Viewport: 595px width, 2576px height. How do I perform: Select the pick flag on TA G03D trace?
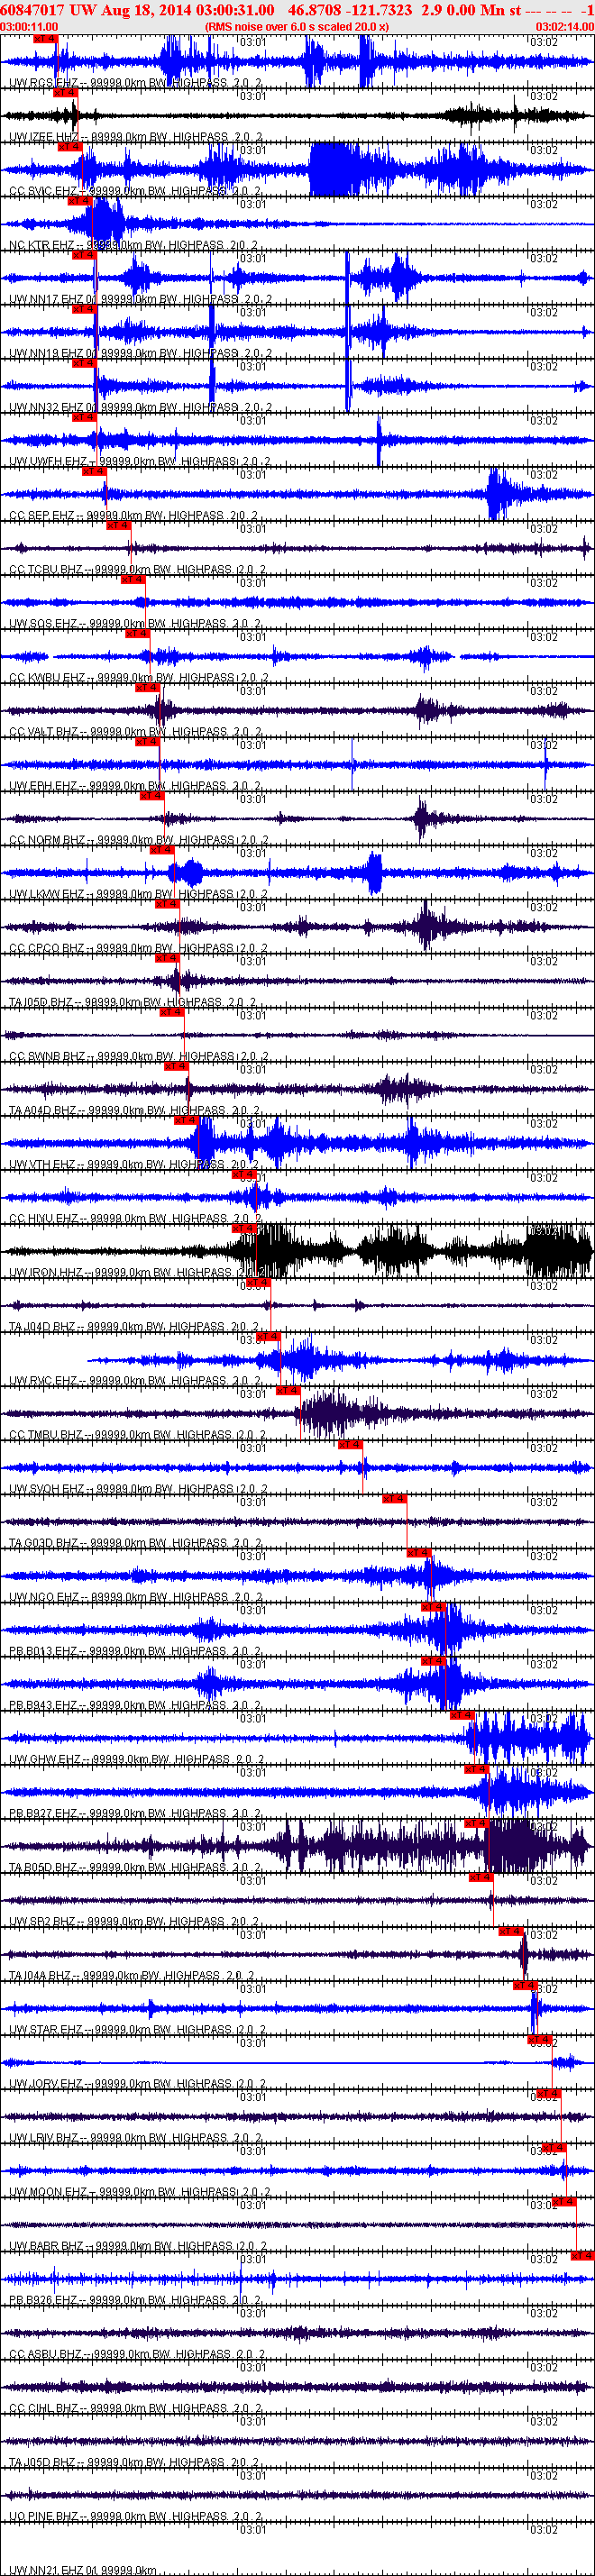[x=394, y=1498]
